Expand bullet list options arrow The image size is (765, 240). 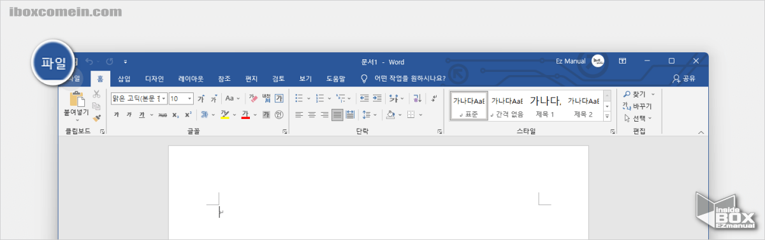309,98
